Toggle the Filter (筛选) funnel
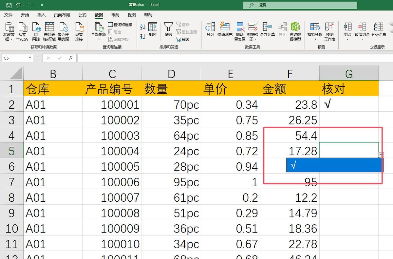393x259 pixels. point(168,29)
